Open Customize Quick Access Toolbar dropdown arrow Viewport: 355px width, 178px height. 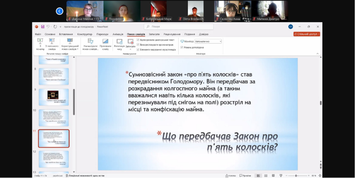[x=60, y=27]
